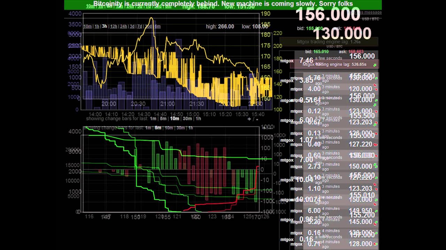Click the hide this message link
Viewport: 446px width, 250px height.
tap(365, 12)
